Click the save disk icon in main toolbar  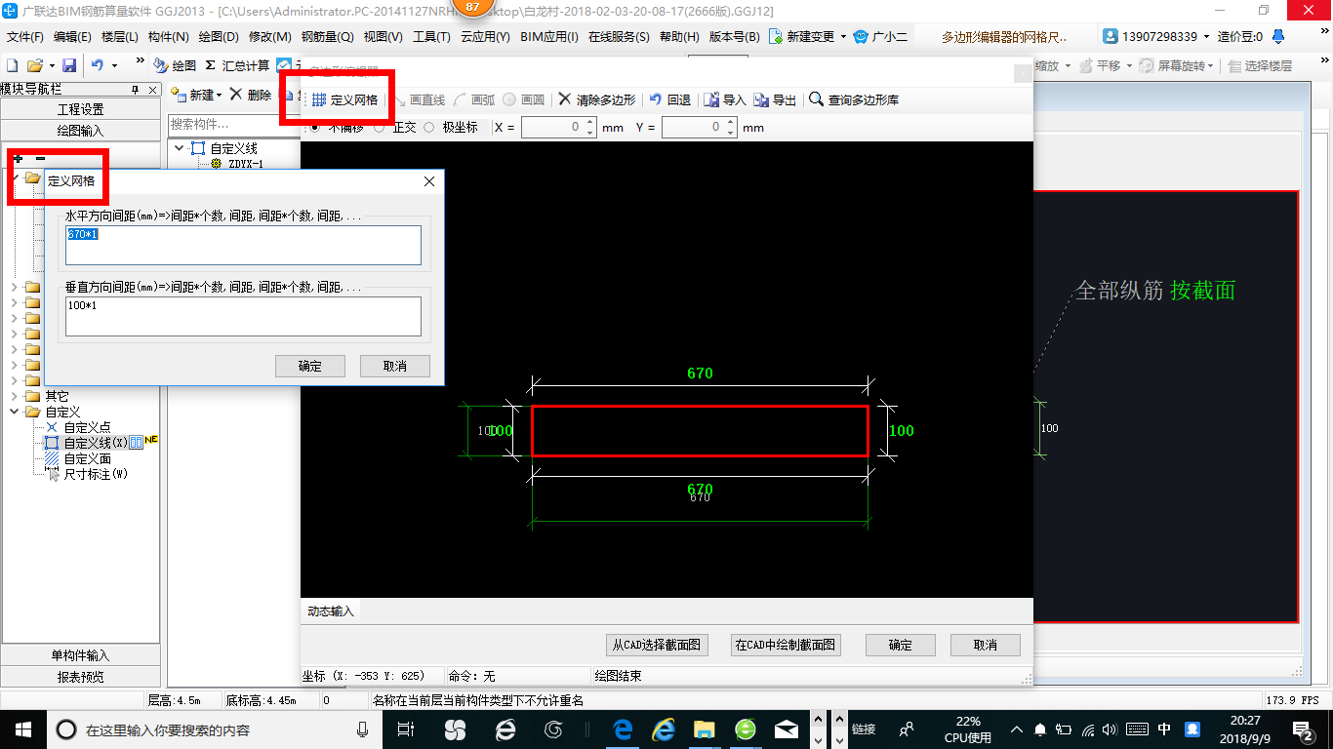pos(69,65)
